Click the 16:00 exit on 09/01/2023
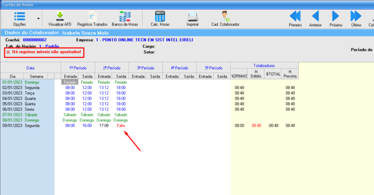 87,126
